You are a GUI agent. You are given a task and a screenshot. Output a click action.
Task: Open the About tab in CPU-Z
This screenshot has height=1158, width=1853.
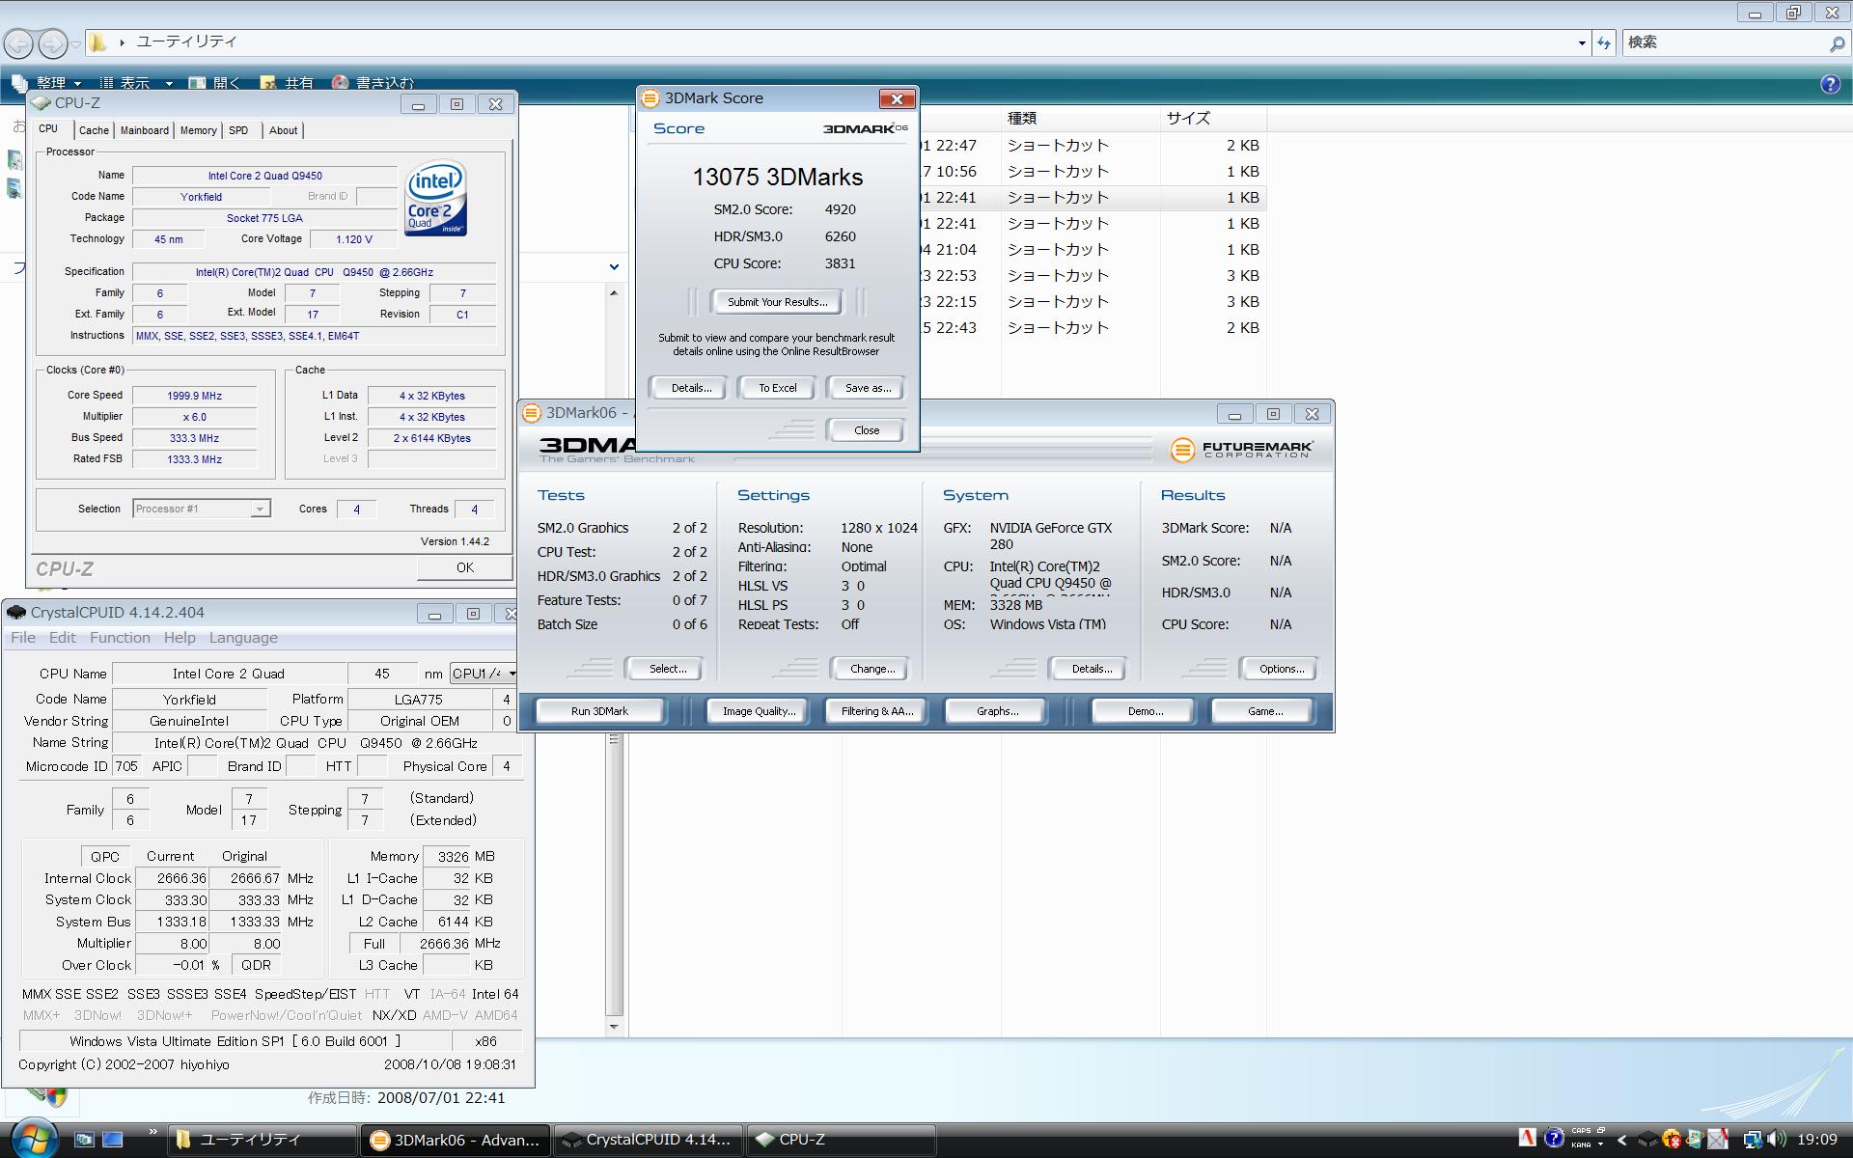pos(283,130)
